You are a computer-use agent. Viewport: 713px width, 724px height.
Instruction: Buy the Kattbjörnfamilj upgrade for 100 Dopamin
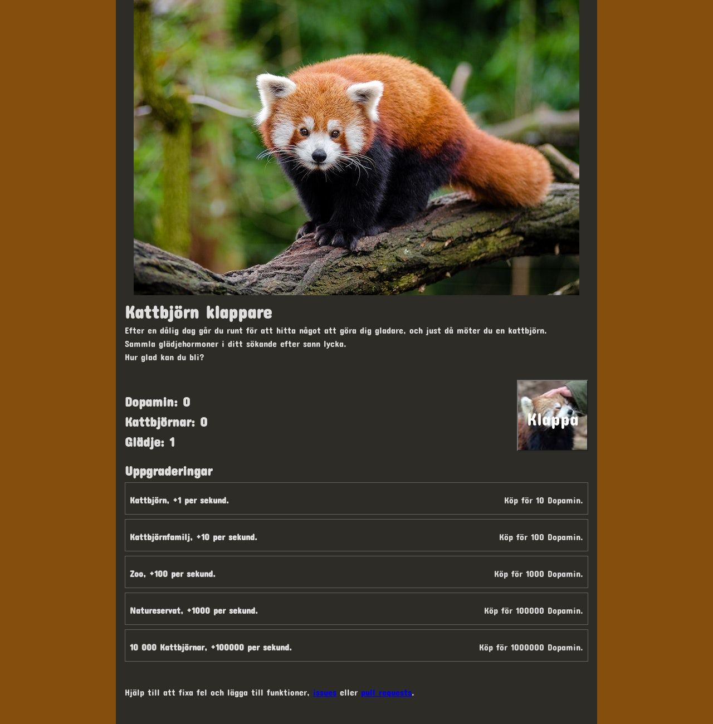pyautogui.click(x=356, y=535)
